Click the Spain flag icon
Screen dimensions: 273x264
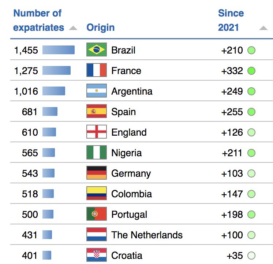point(97,111)
